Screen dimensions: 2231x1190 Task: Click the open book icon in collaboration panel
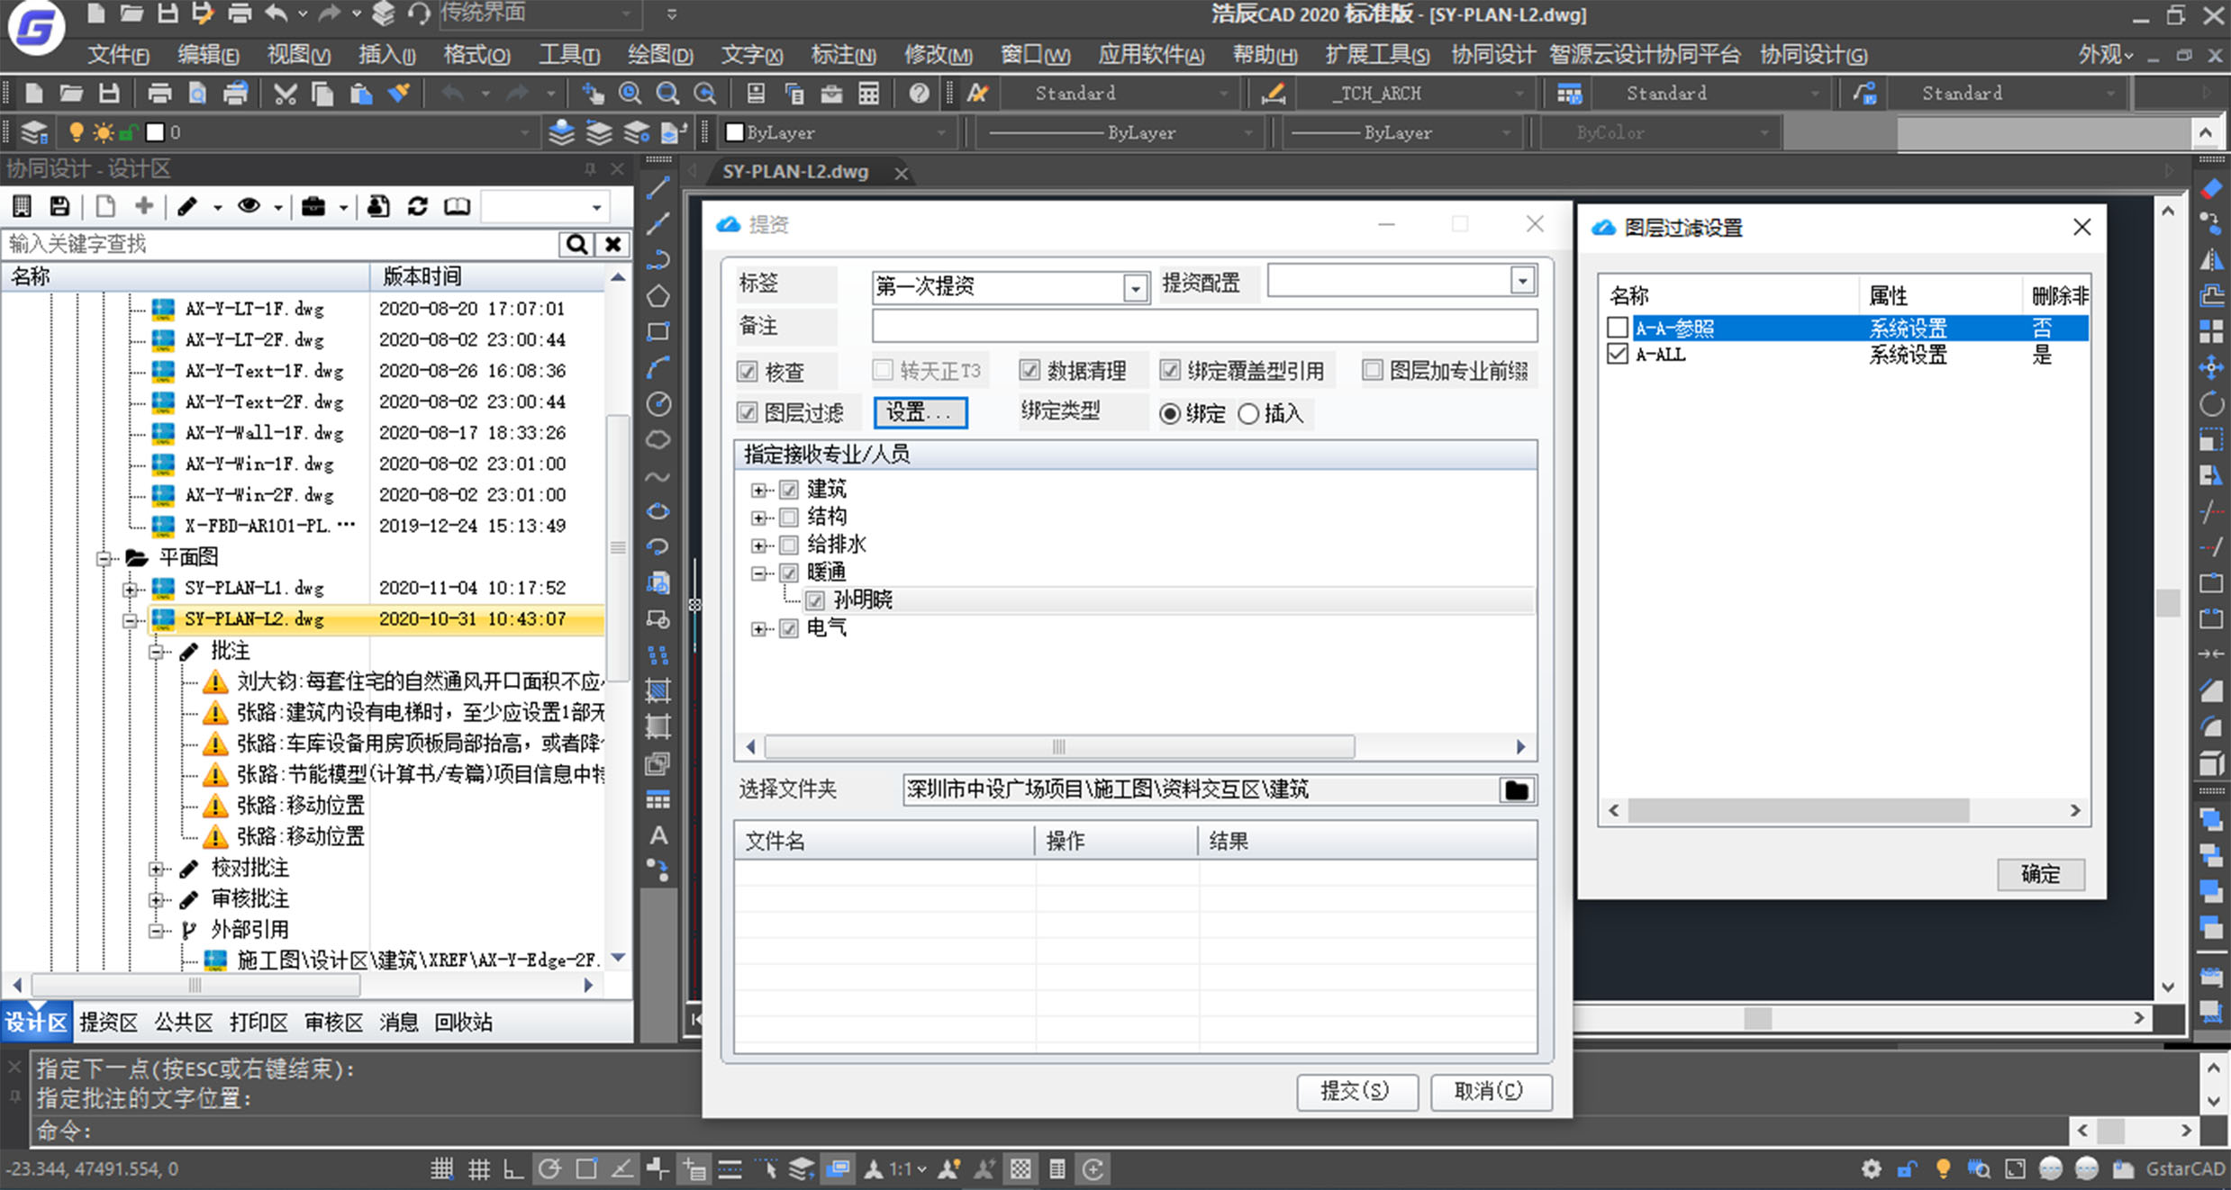(x=457, y=206)
